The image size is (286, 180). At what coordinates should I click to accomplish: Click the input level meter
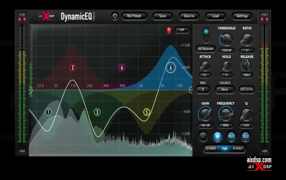click(22, 84)
